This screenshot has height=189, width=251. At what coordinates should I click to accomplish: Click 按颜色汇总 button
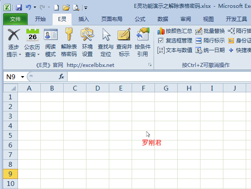175,31
